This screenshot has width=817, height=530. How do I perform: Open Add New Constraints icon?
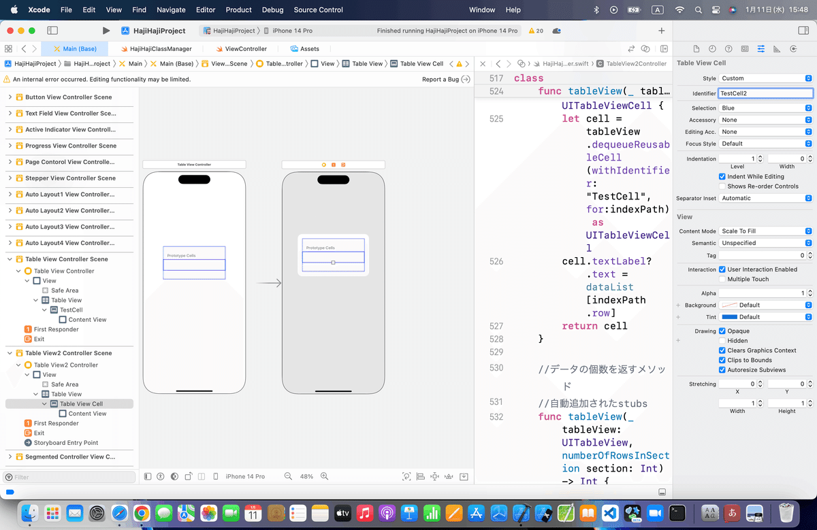pyautogui.click(x=435, y=476)
